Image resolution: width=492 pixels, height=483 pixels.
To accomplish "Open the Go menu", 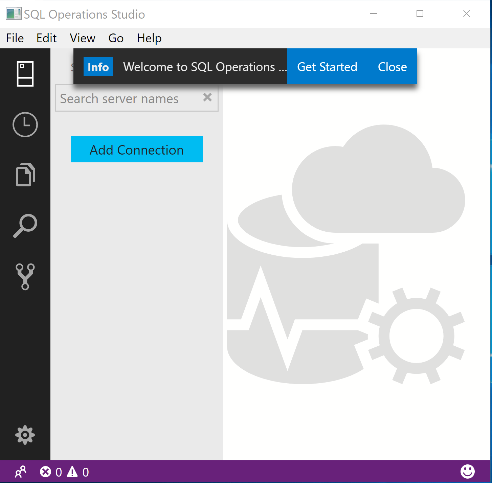I will (115, 38).
